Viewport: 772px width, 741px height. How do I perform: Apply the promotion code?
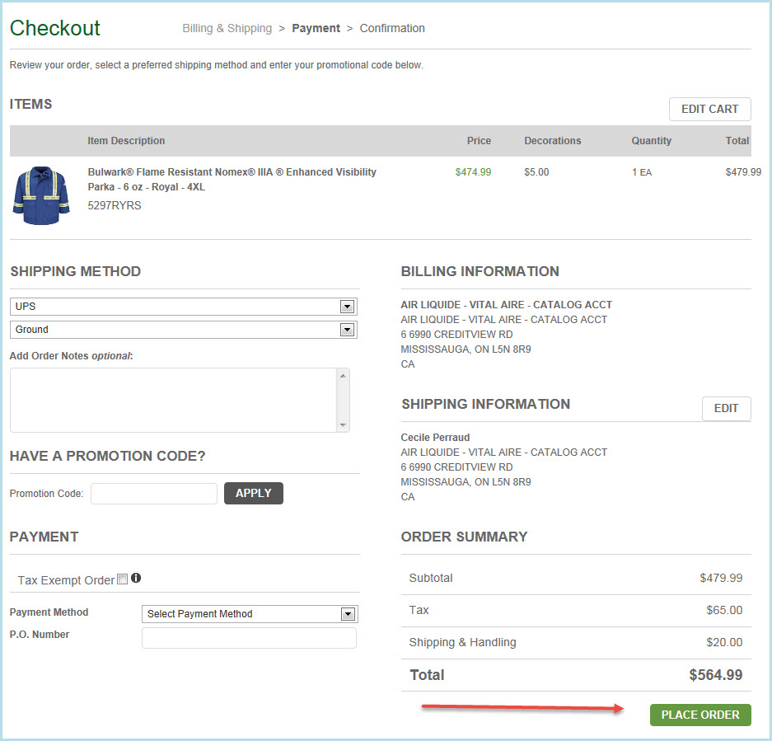(x=254, y=493)
